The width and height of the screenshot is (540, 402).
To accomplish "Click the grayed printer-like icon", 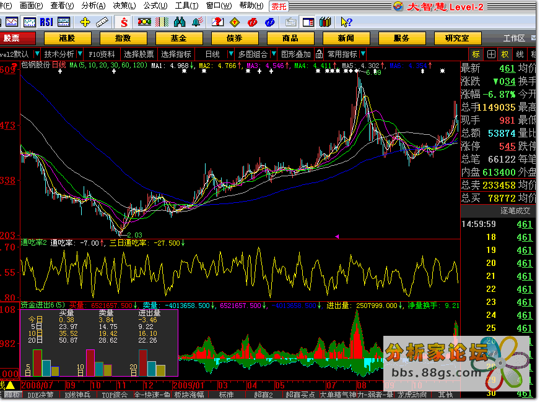I will click(290, 22).
